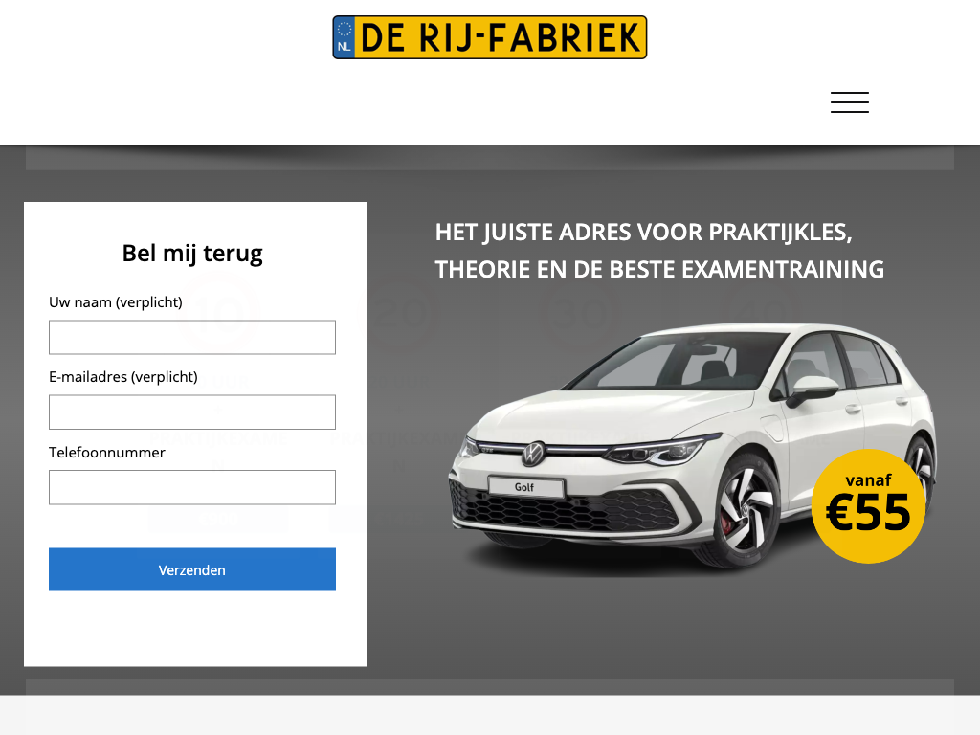Click the VW emblem on car grille
The height and width of the screenshot is (735, 980).
pyautogui.click(x=533, y=454)
